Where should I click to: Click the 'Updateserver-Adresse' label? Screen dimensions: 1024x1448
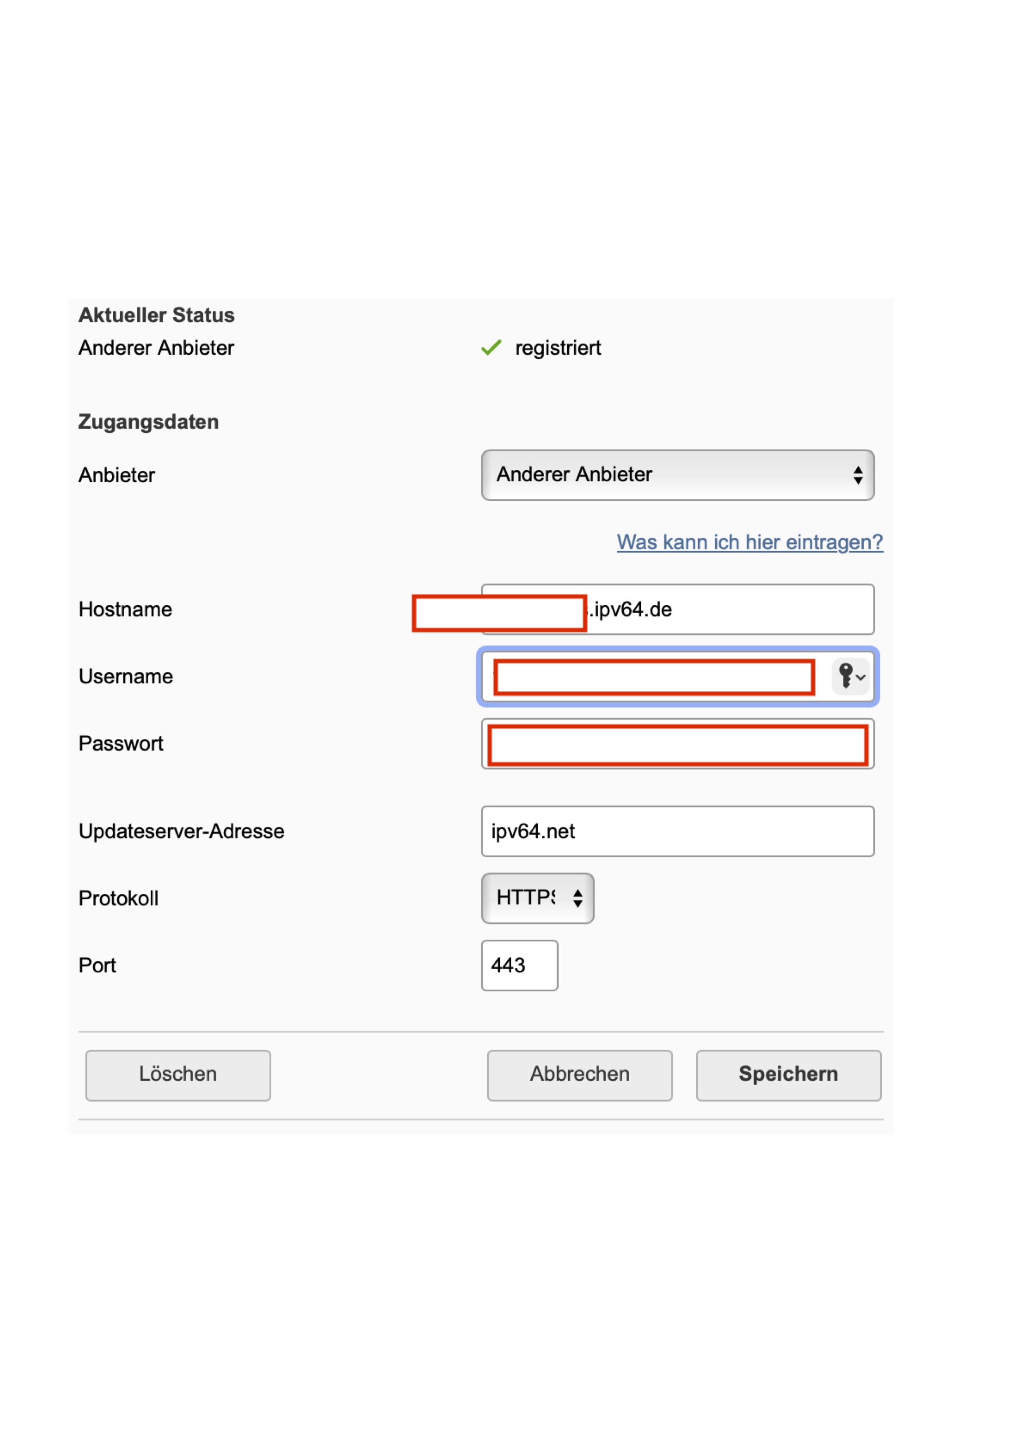point(181,831)
